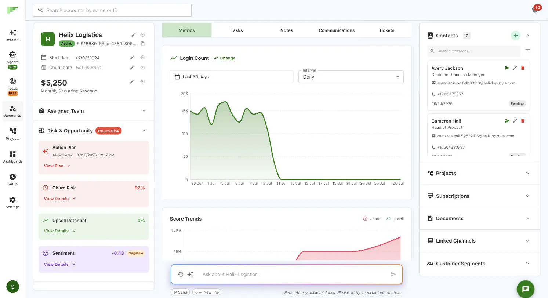The width and height of the screenshot is (548, 298).
Task: Open the Dashboards page
Action: pyautogui.click(x=12, y=157)
